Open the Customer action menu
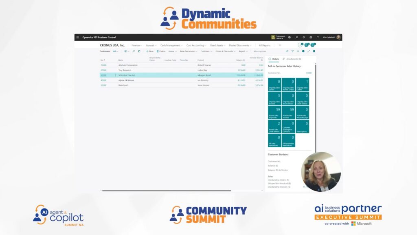The image size is (417, 235). pyautogui.click(x=206, y=51)
